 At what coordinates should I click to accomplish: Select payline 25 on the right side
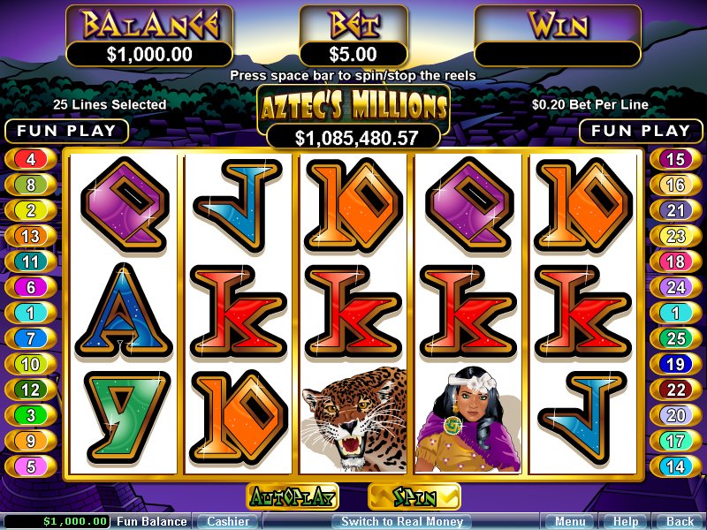tap(675, 338)
